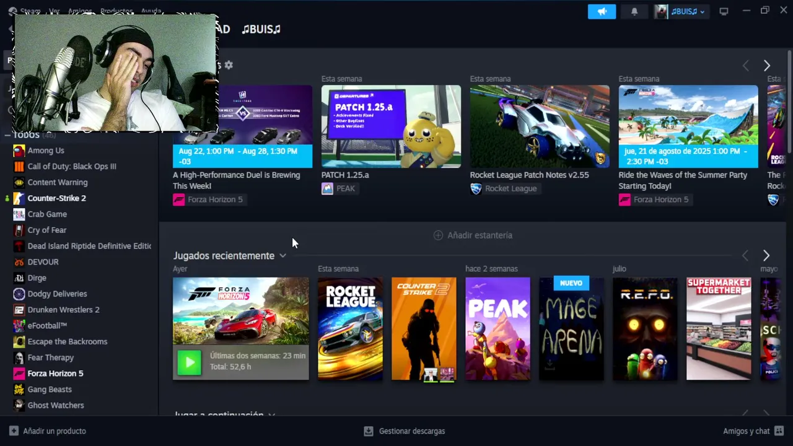
Task: Click news title "Rocket League Patch Notes v2.55"
Action: point(530,175)
